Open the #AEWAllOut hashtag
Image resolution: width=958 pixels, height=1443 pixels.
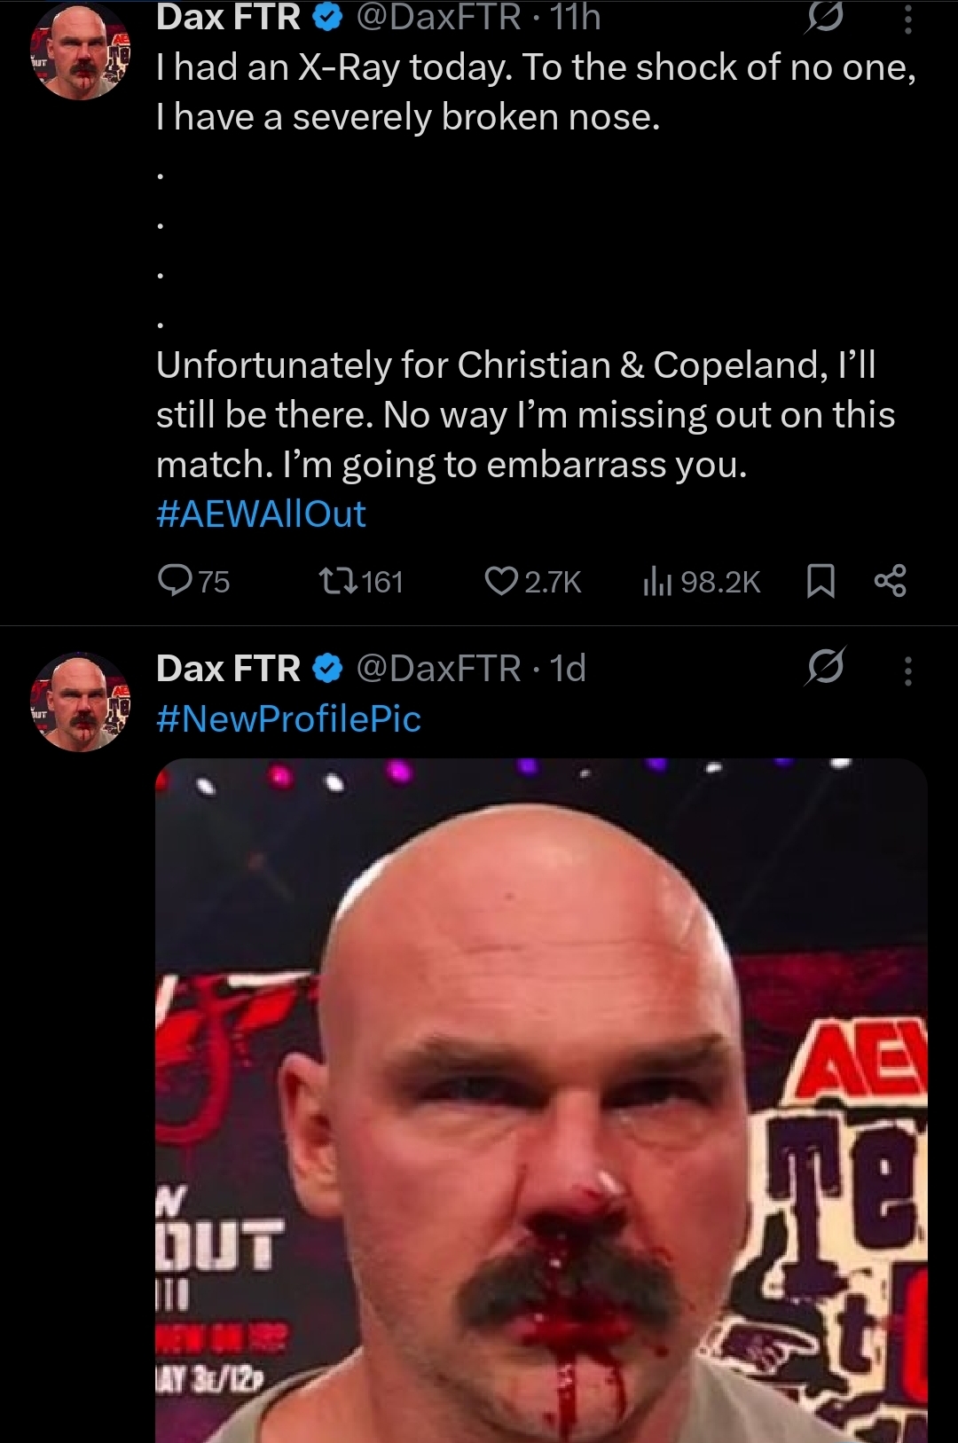pyautogui.click(x=261, y=514)
